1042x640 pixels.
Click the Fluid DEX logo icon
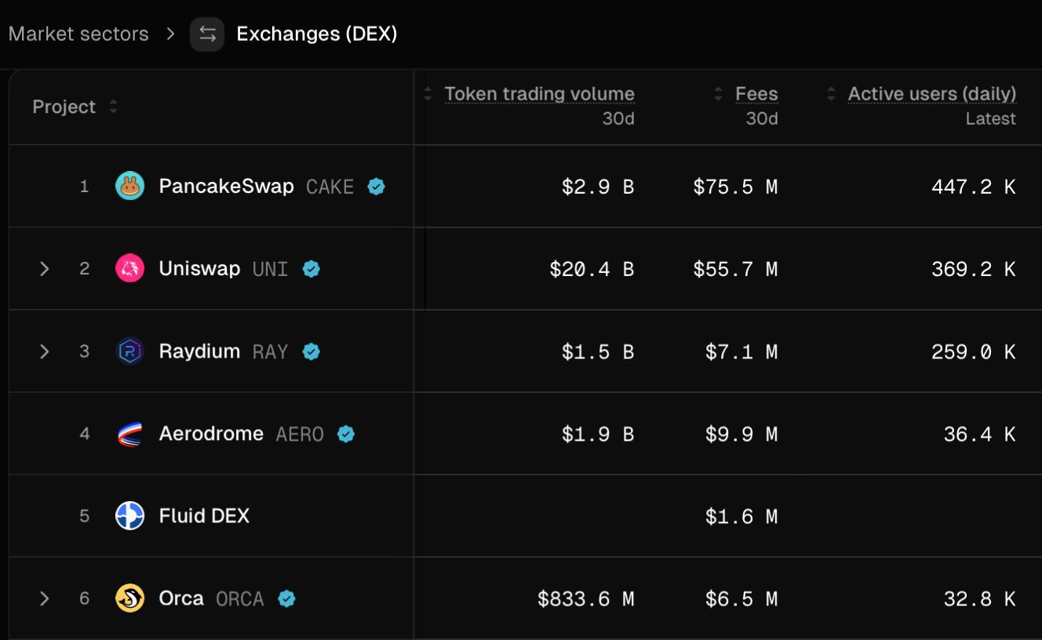pyautogui.click(x=129, y=516)
